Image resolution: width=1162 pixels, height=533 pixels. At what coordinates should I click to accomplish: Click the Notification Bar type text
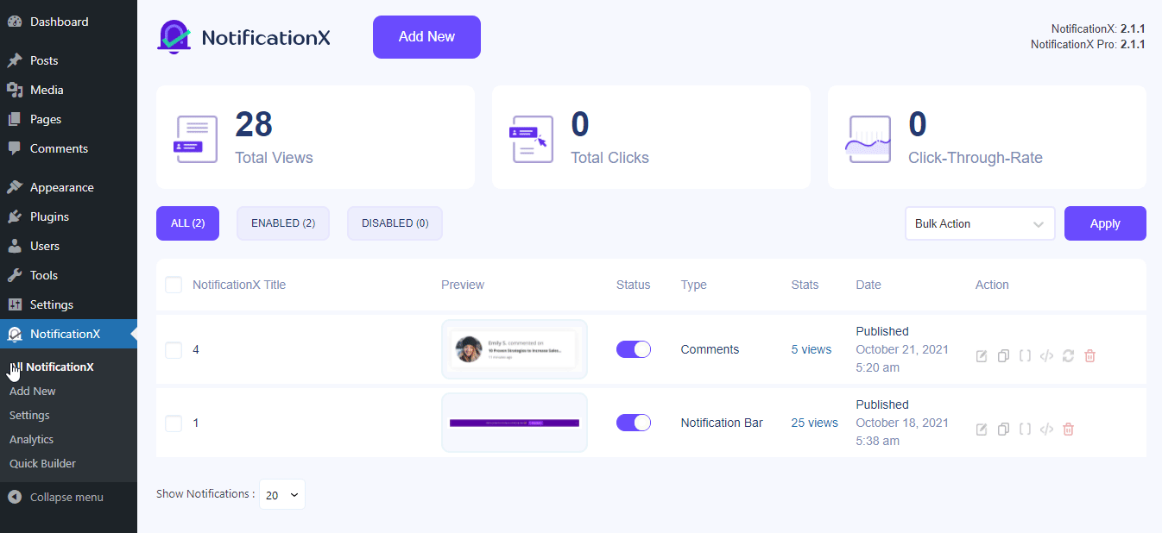(722, 423)
